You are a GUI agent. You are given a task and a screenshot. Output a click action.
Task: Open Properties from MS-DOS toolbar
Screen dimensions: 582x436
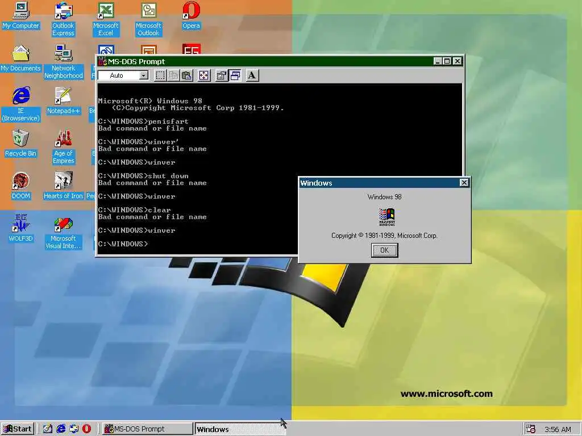click(x=221, y=76)
